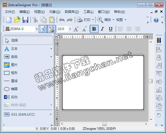
Task: Cut selection with the scissors icon
Action: pos(35,20)
